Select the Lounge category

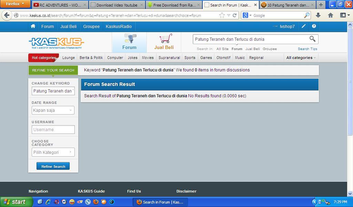point(69,58)
